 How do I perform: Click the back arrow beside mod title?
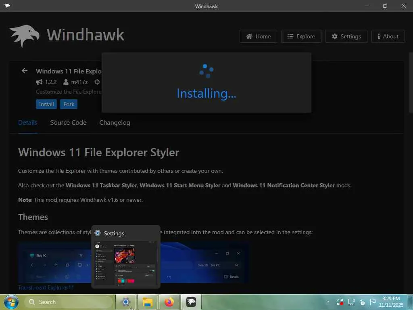[25, 71]
